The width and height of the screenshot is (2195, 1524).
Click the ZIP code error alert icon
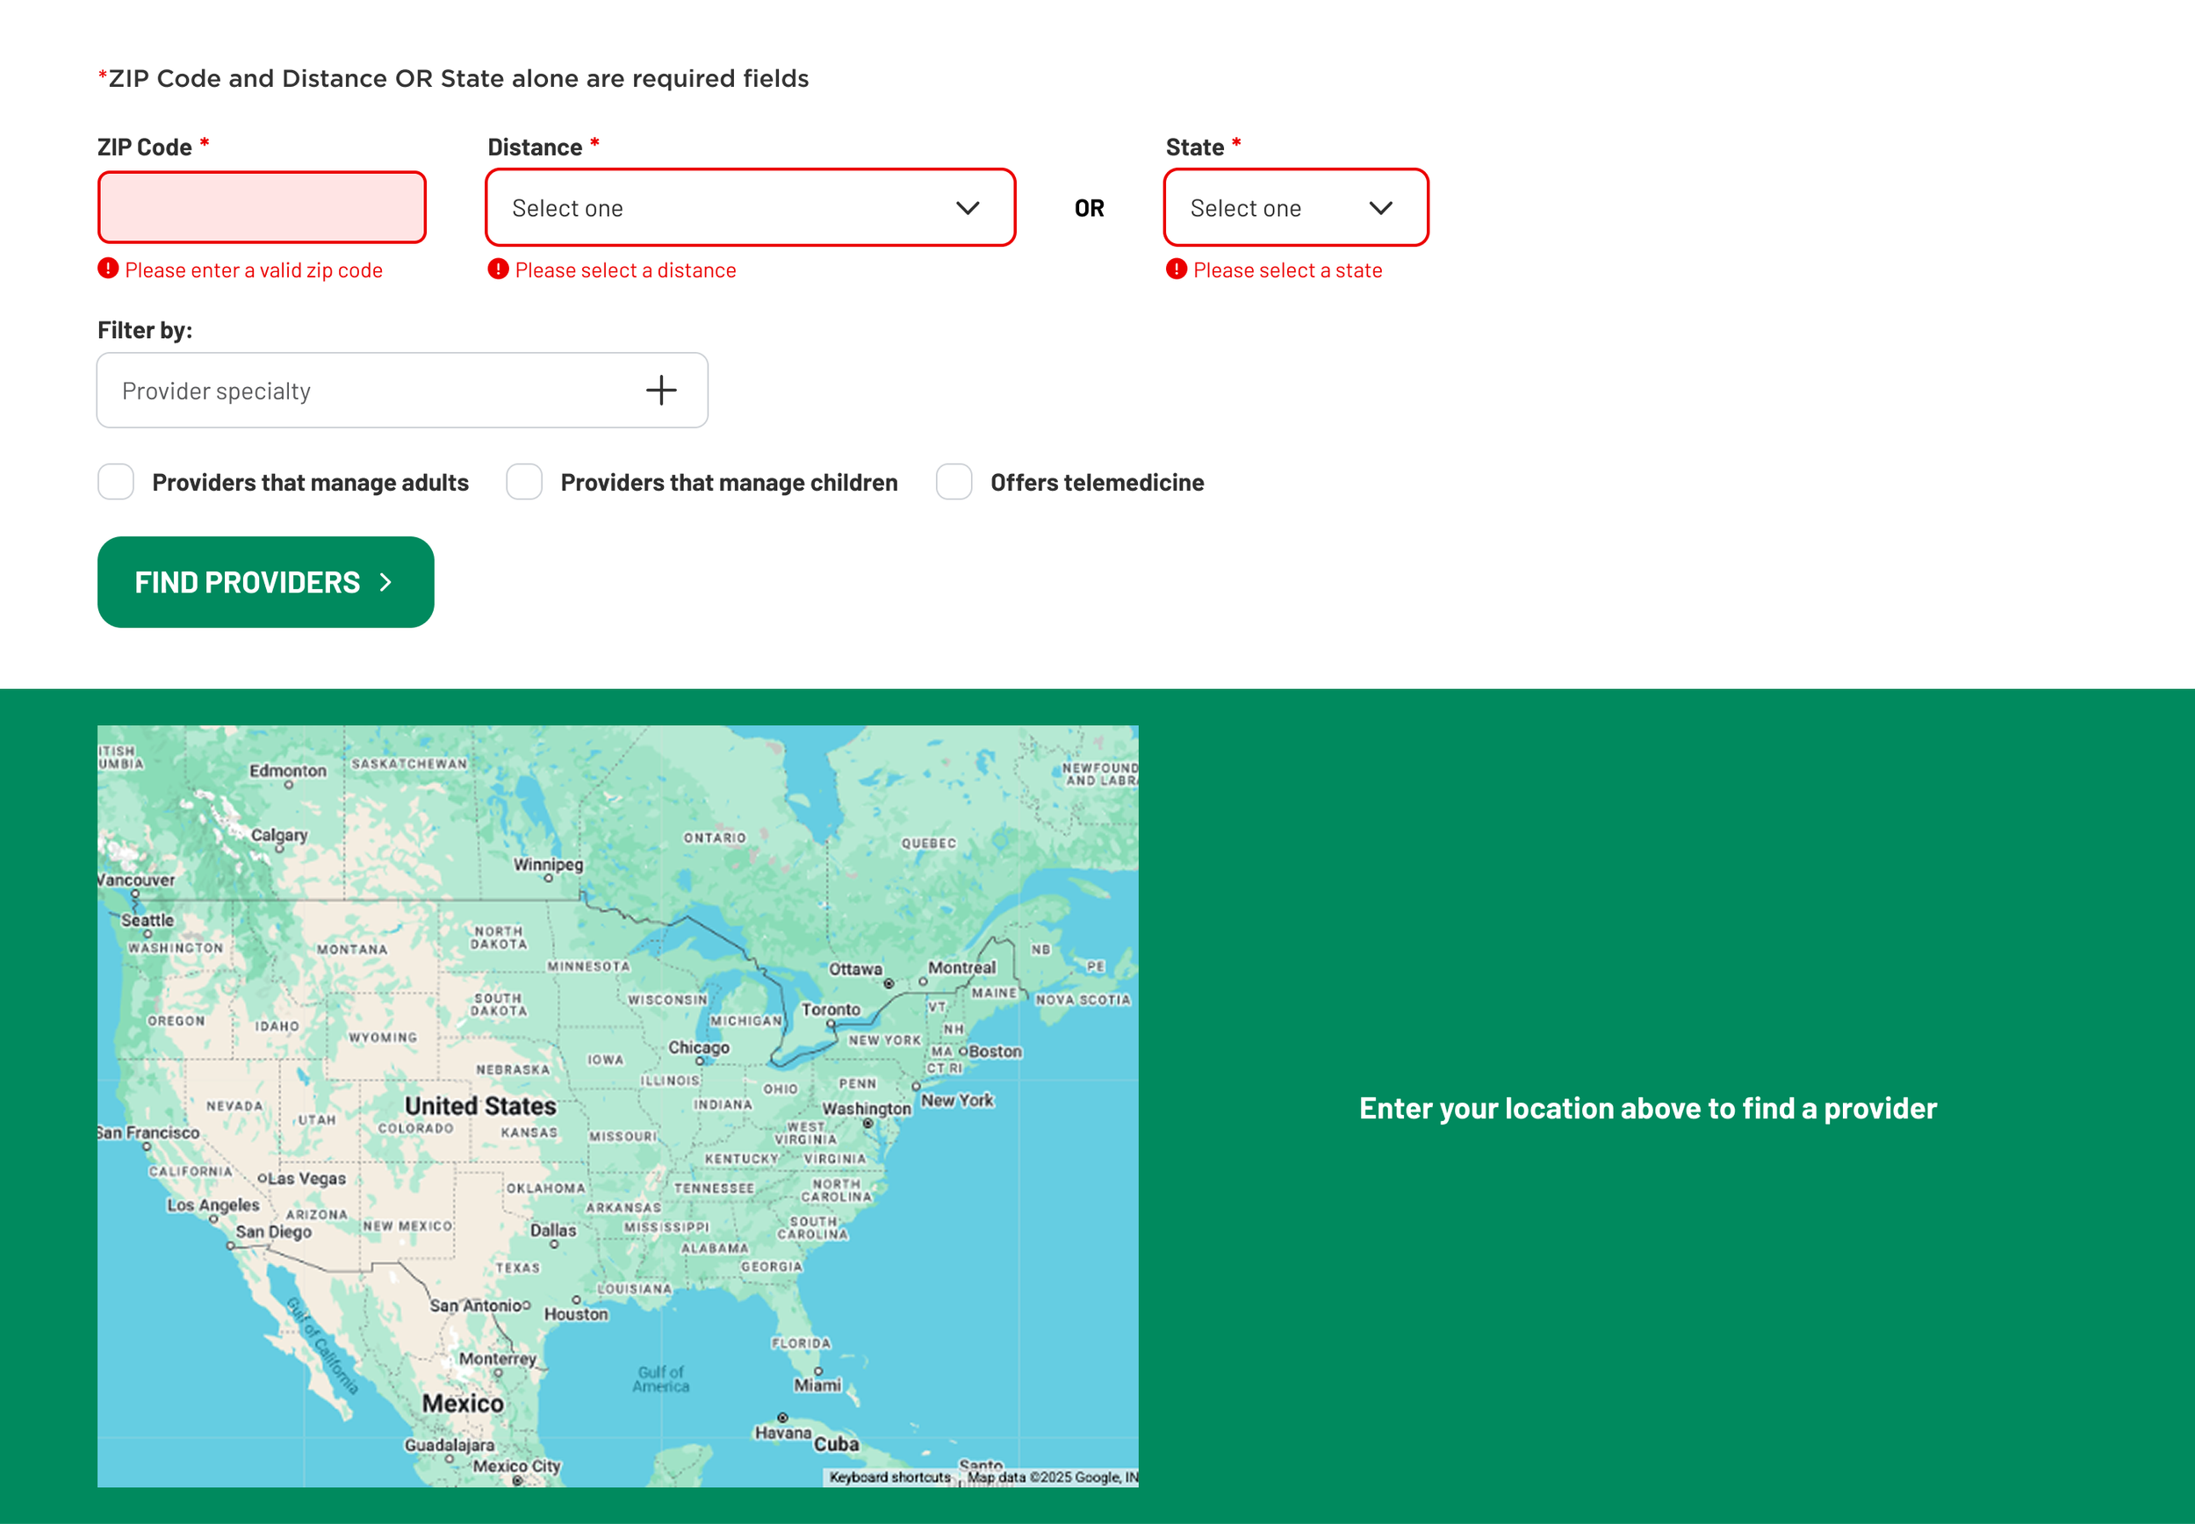[x=108, y=270]
